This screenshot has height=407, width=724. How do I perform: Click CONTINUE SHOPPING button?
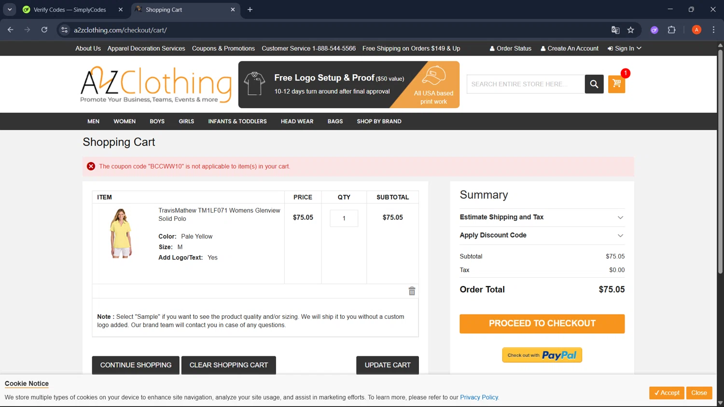click(136, 365)
